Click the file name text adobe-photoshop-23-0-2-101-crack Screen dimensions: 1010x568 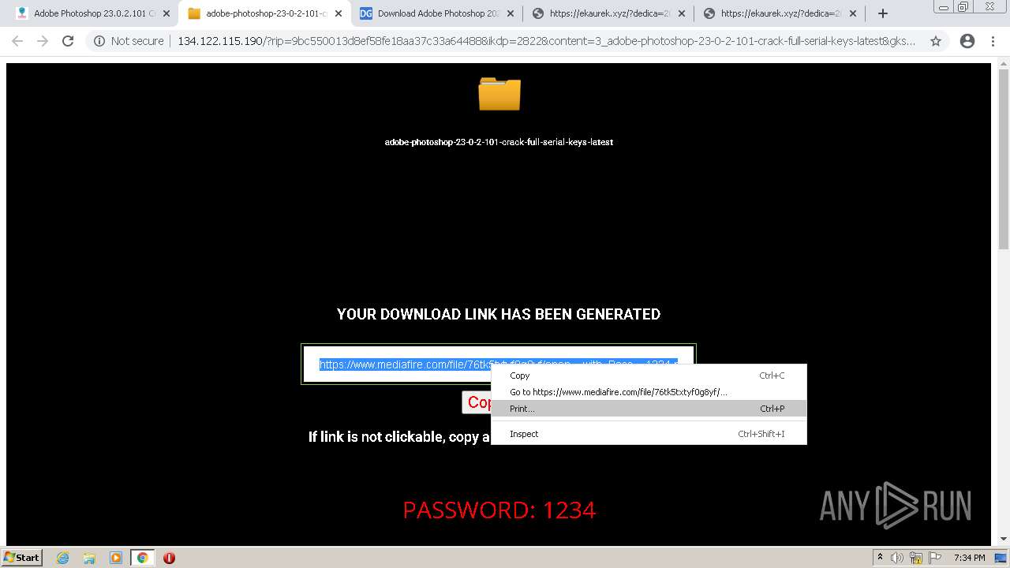(499, 142)
